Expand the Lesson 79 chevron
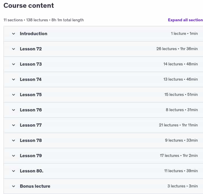The image size is (203, 194). [14, 156]
